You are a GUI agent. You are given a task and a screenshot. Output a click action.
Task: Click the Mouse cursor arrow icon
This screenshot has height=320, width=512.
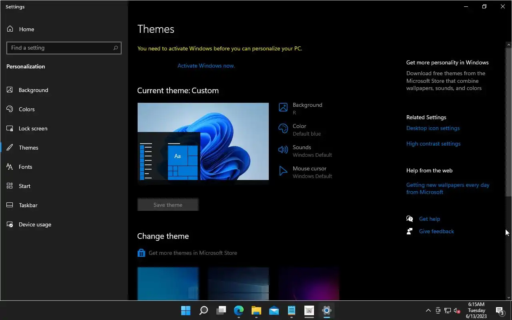pos(283,171)
